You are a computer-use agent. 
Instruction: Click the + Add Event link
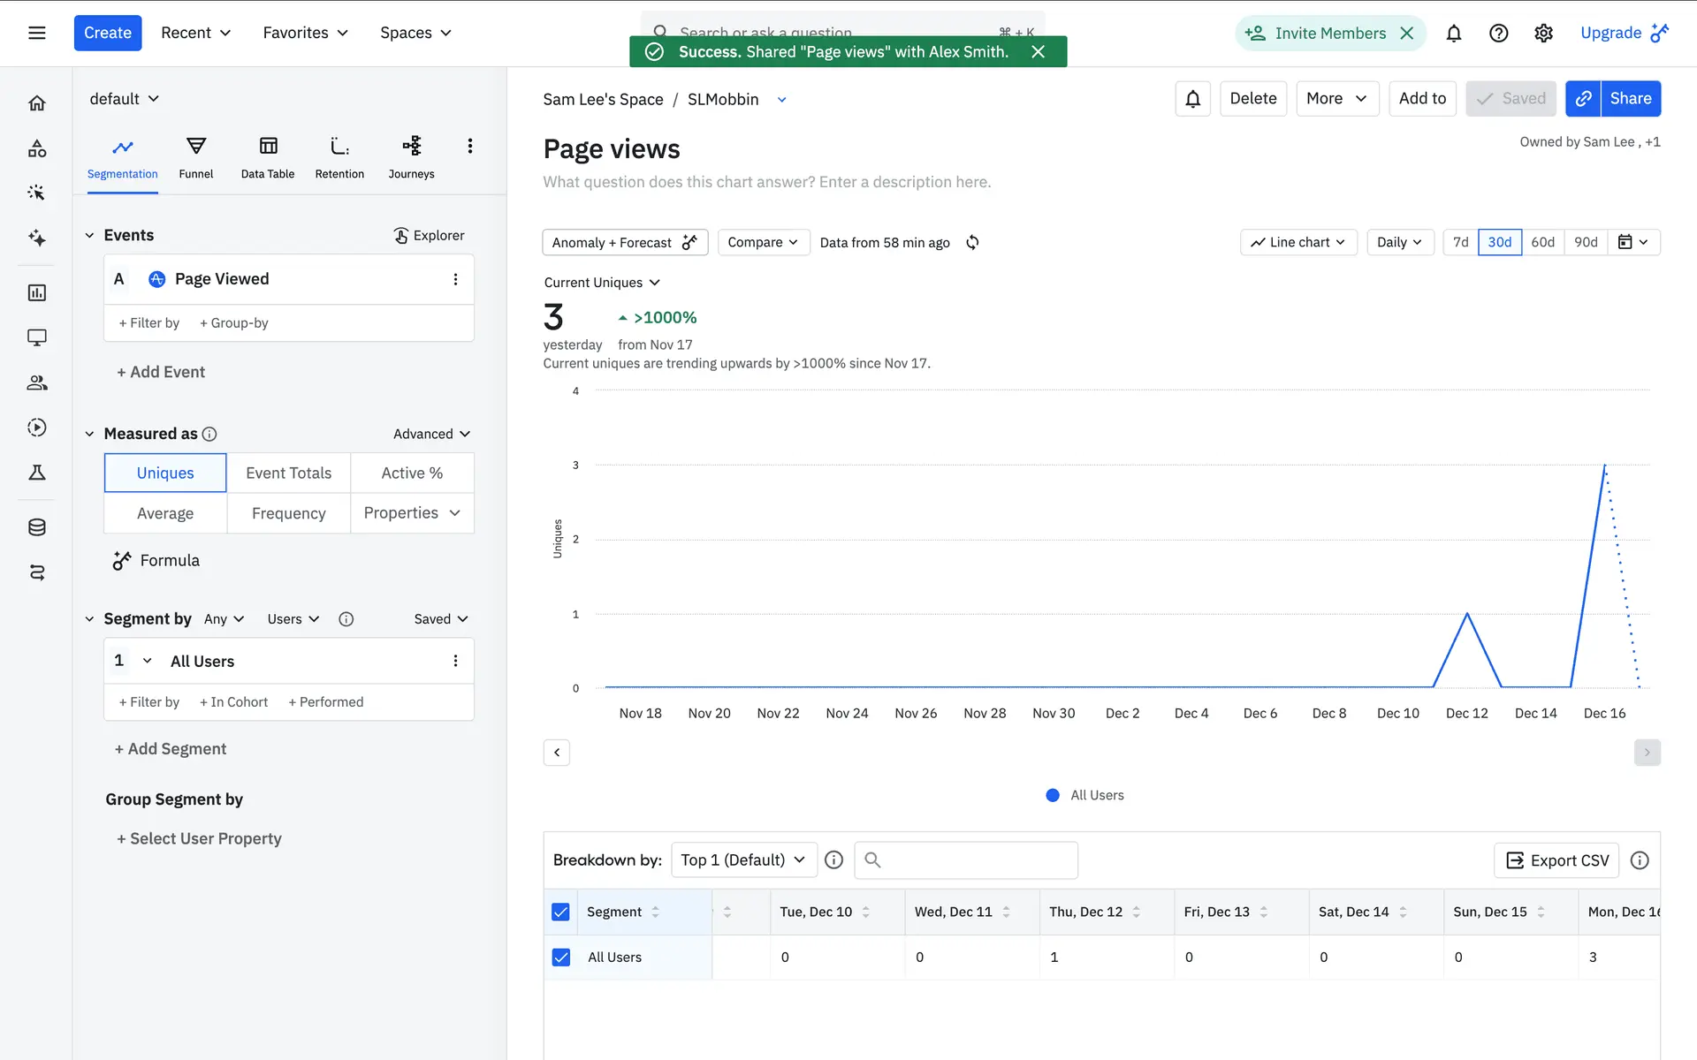tap(161, 372)
